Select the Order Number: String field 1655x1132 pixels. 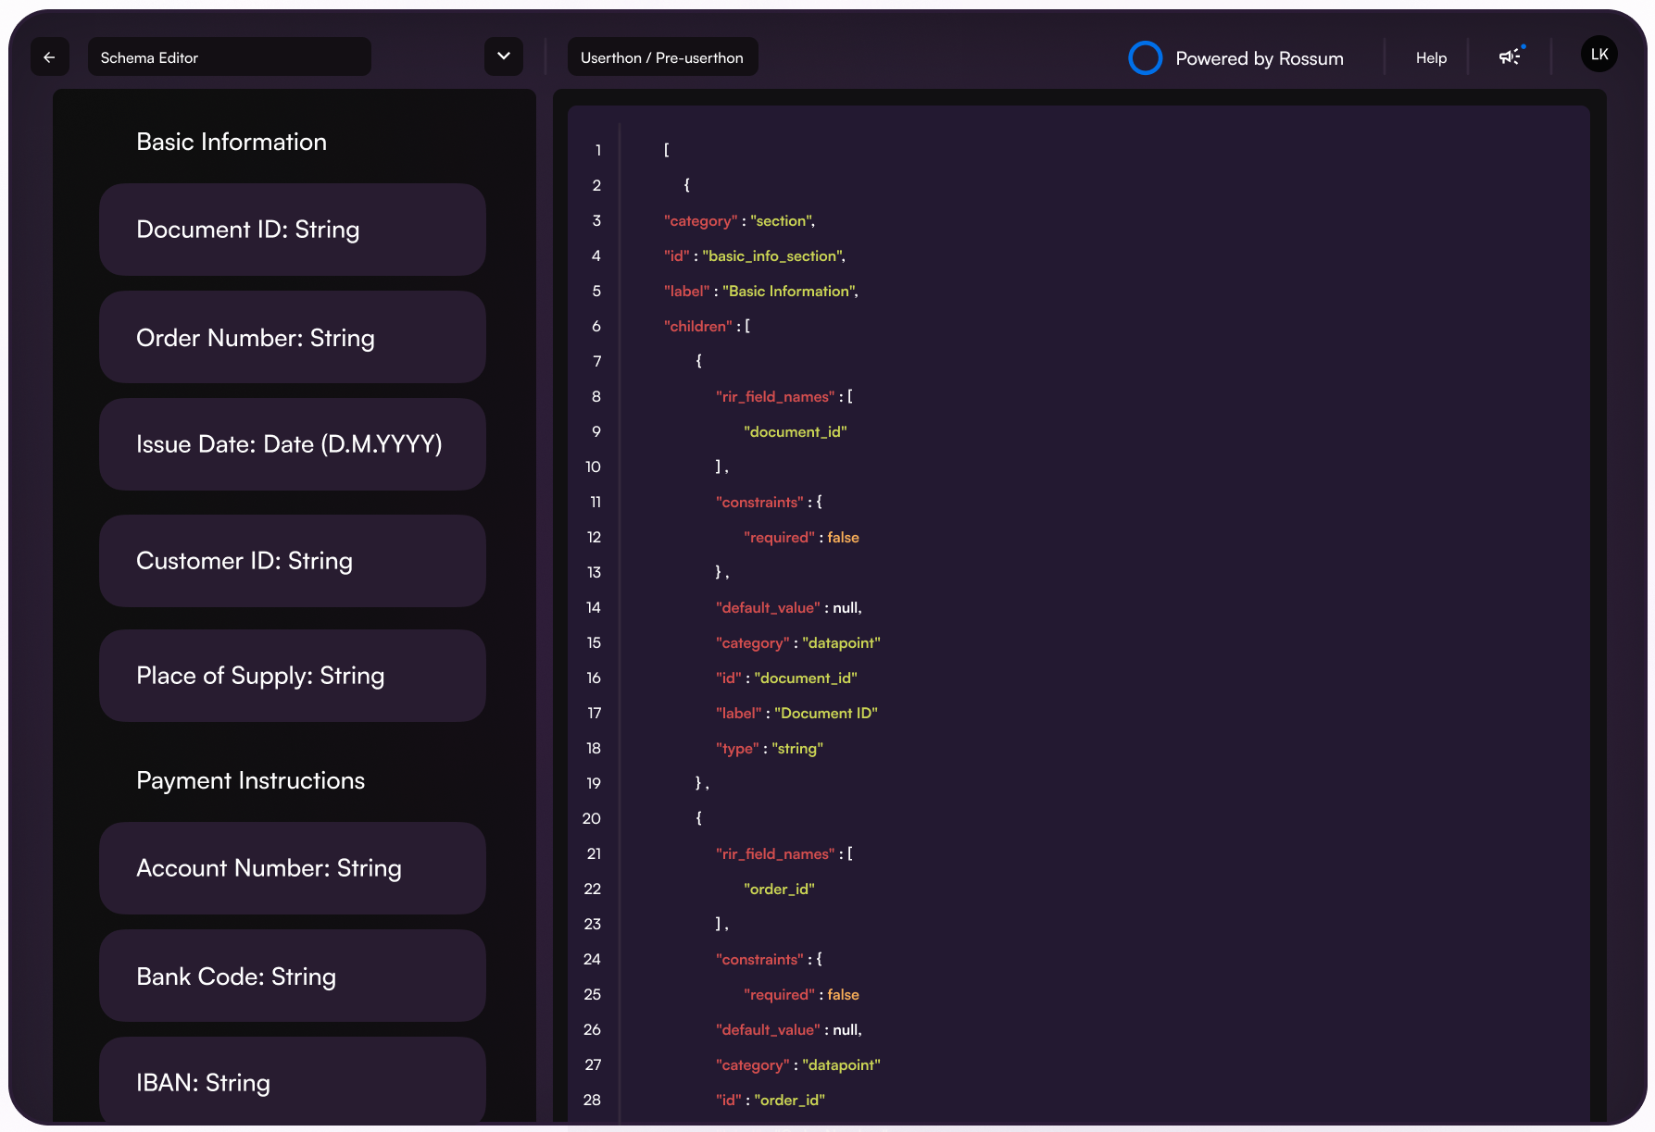tap(293, 338)
